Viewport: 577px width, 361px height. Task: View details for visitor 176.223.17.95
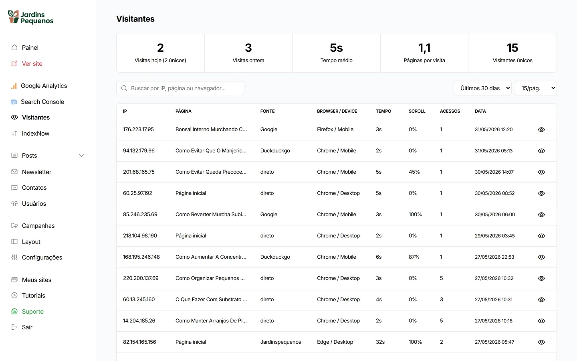pos(541,130)
